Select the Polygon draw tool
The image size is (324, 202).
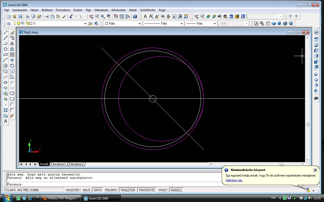(x=6, y=49)
